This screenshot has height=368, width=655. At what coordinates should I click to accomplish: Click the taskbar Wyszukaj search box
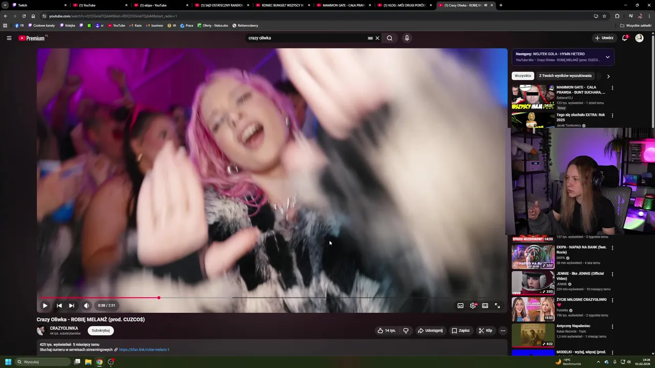tap(43, 362)
